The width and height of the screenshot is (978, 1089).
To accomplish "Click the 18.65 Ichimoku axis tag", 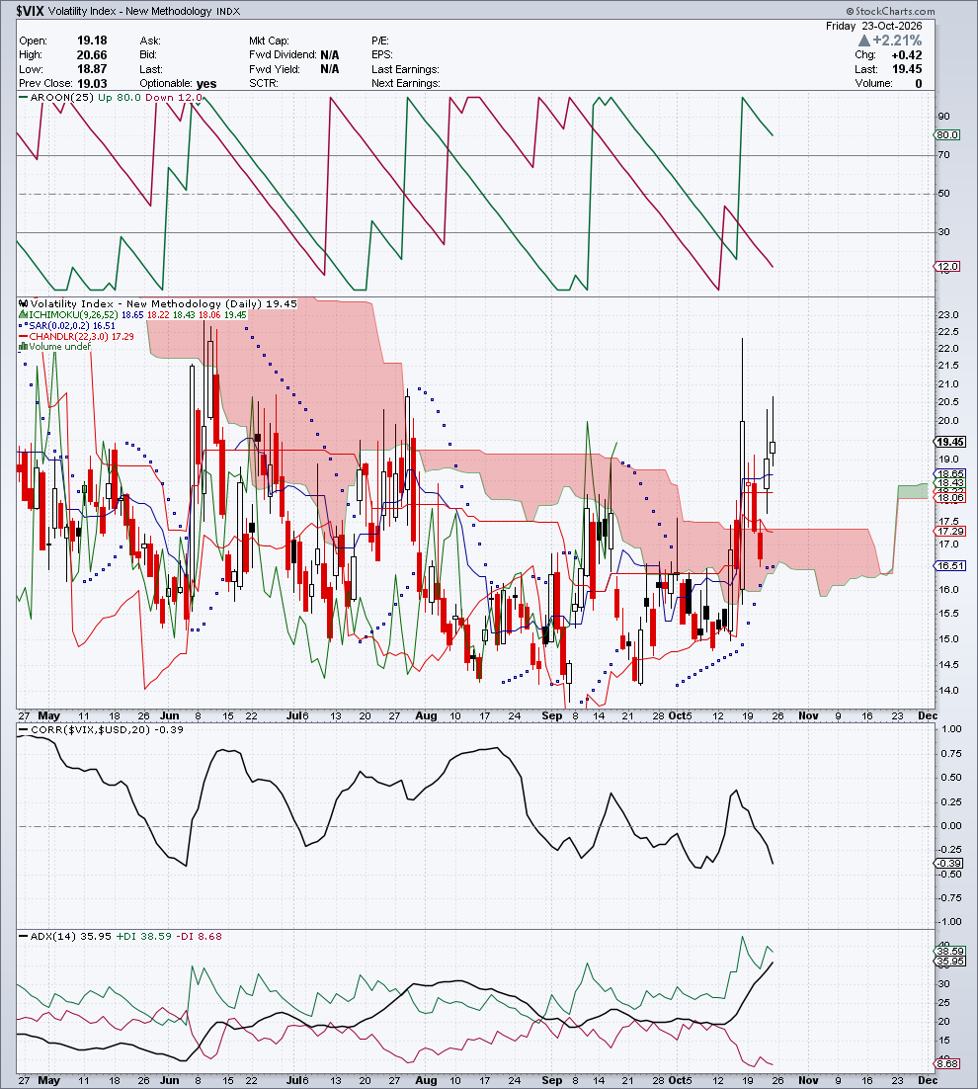I will coord(950,473).
